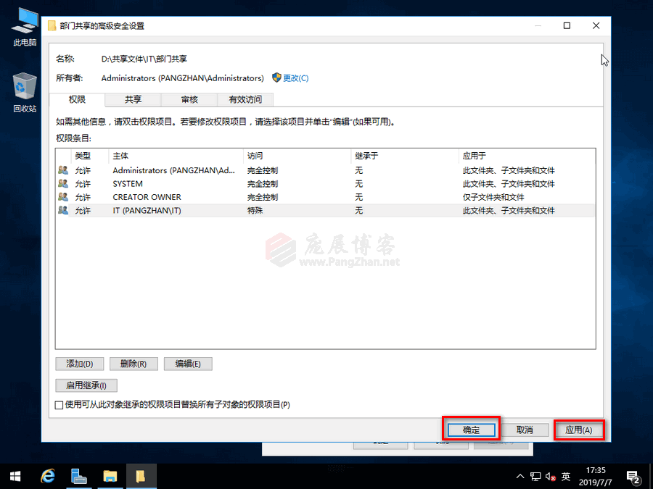Open the Windows Start menu
This screenshot has width=653, height=489.
click(x=15, y=476)
